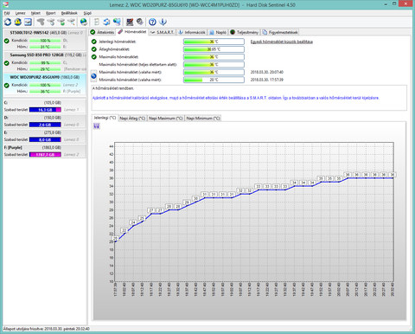Select the D: partition entry
415x334 pixels.
click(x=45, y=121)
